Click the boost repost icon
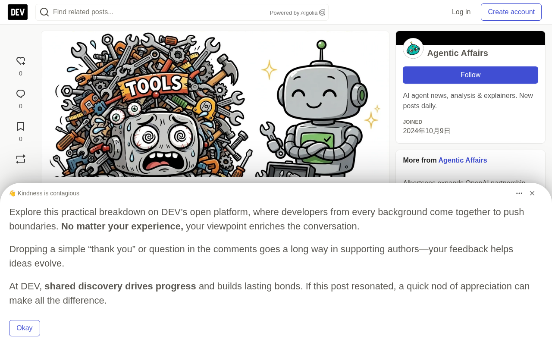Image resolution: width=552 pixels, height=345 pixels. [x=21, y=159]
